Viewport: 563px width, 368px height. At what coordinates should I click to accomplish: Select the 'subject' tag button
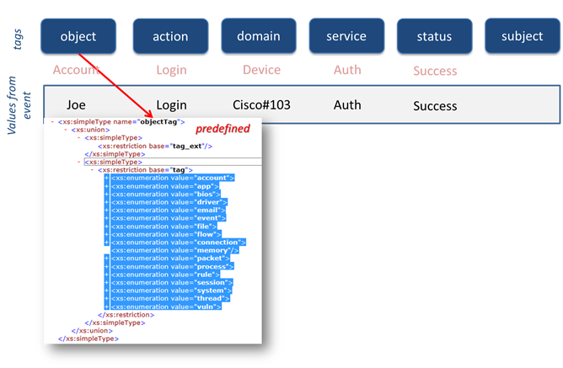(x=522, y=36)
